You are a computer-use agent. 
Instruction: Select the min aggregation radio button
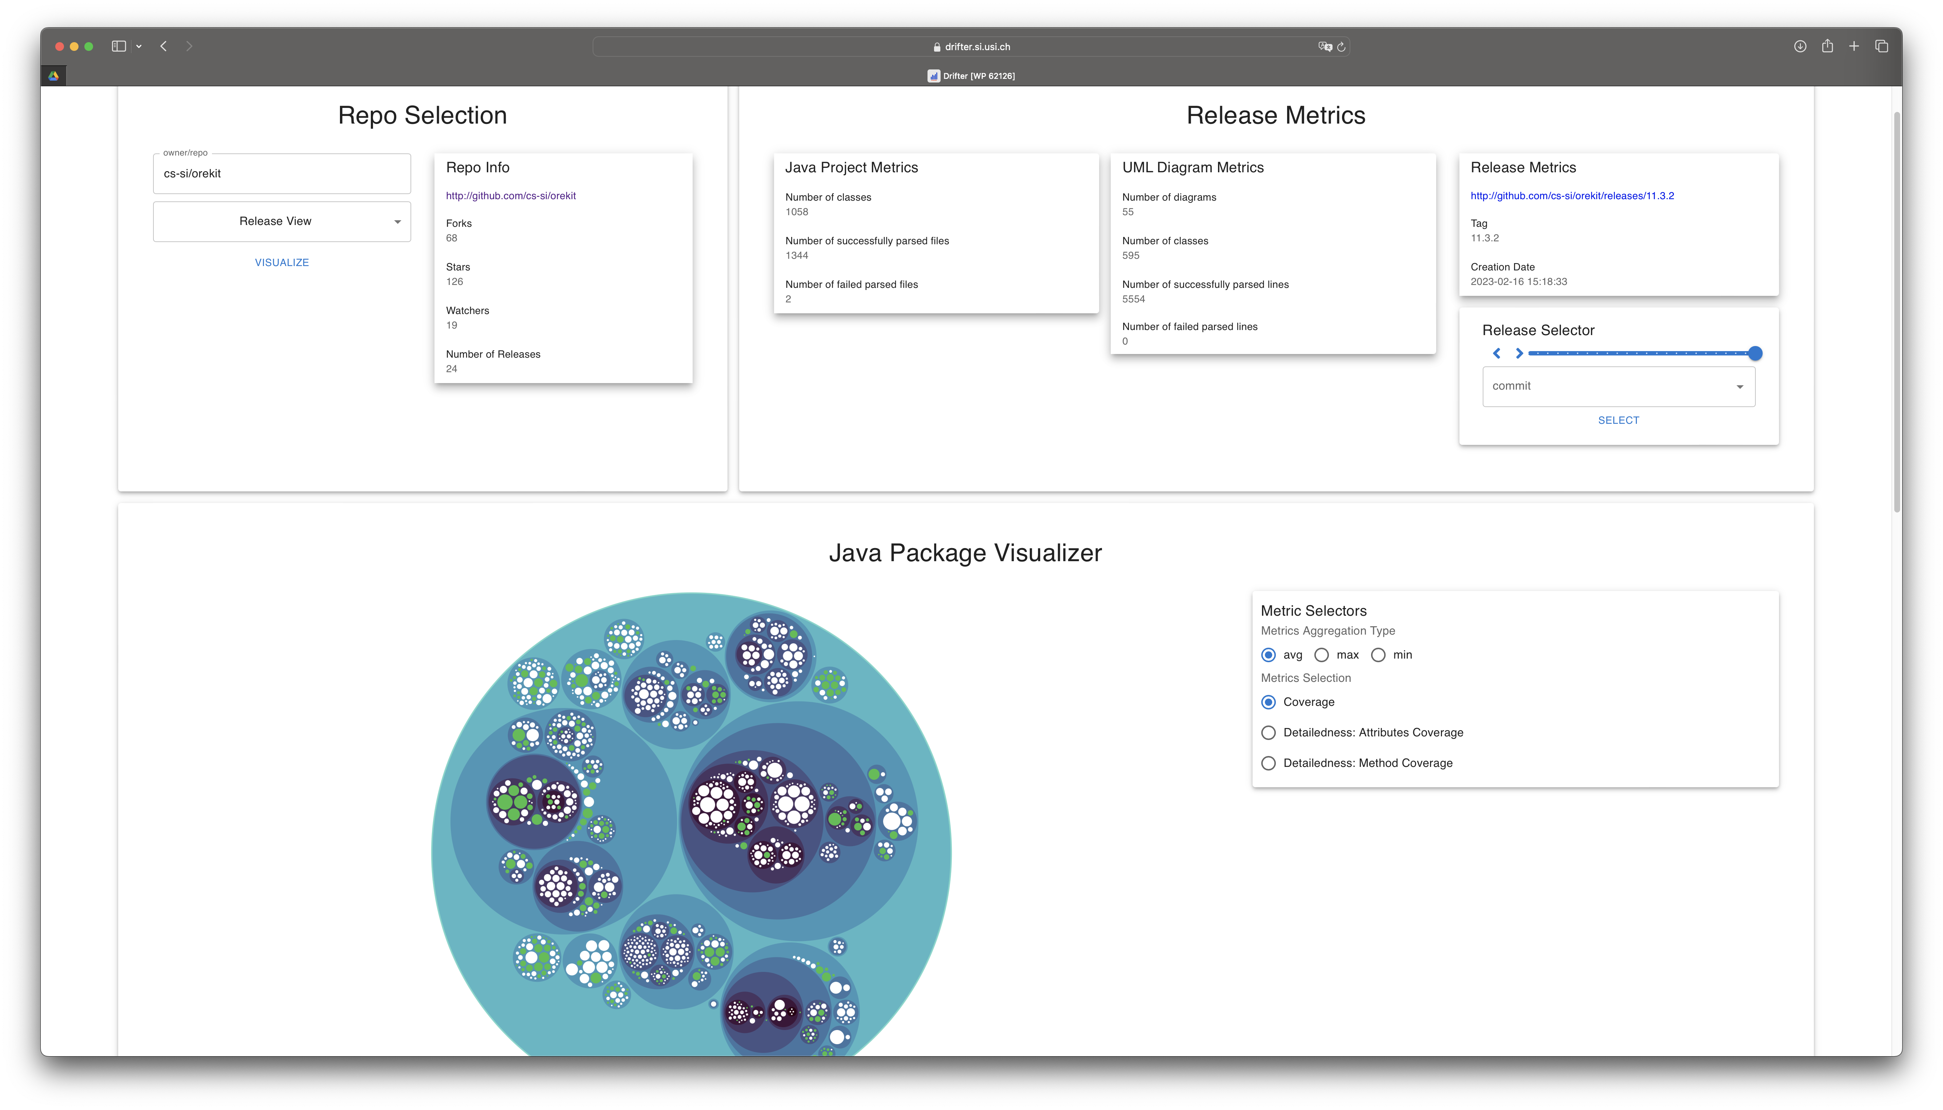[1378, 655]
